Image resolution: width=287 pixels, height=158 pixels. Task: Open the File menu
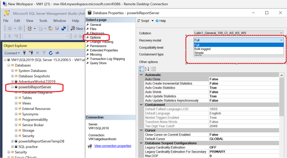coord(6,21)
